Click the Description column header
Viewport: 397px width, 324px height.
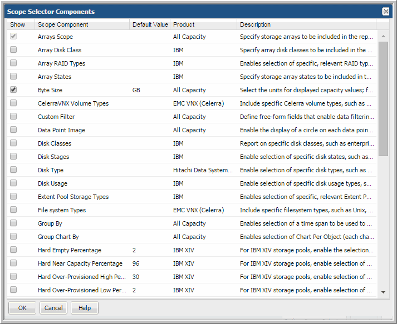click(x=256, y=24)
